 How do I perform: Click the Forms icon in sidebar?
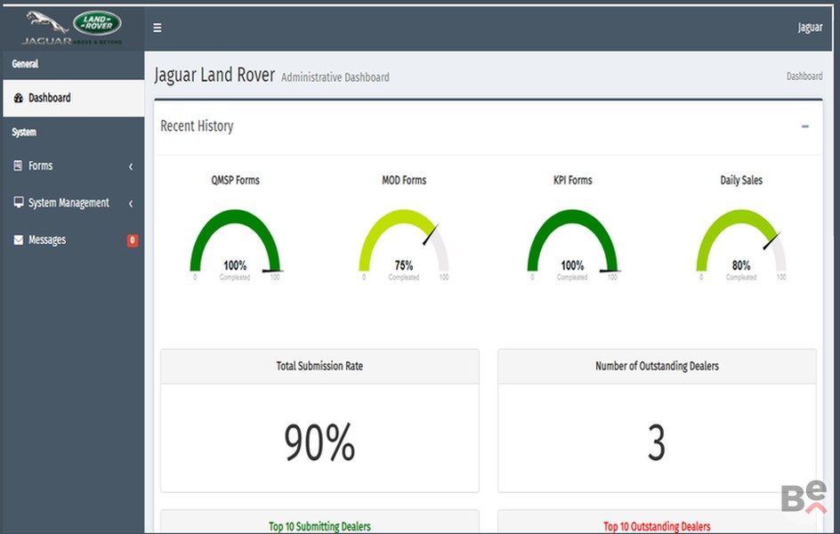click(19, 166)
